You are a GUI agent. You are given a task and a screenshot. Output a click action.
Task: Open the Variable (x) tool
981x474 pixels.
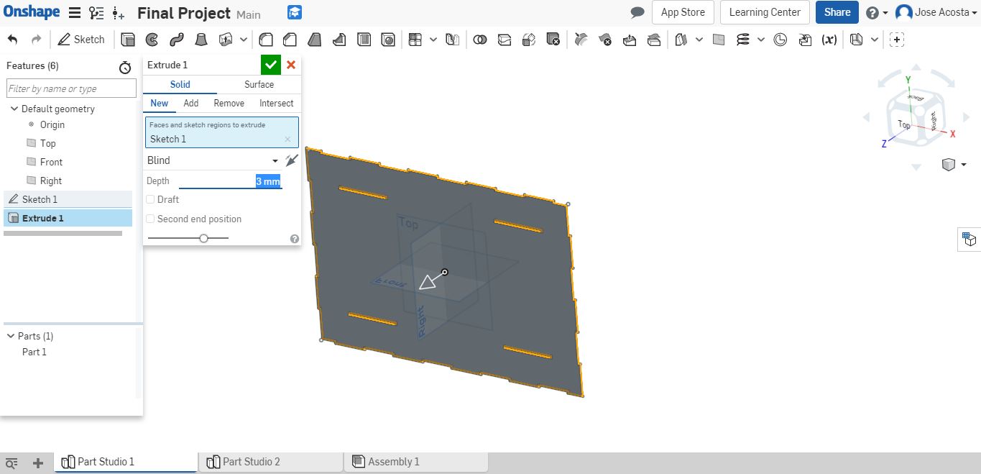click(x=829, y=40)
